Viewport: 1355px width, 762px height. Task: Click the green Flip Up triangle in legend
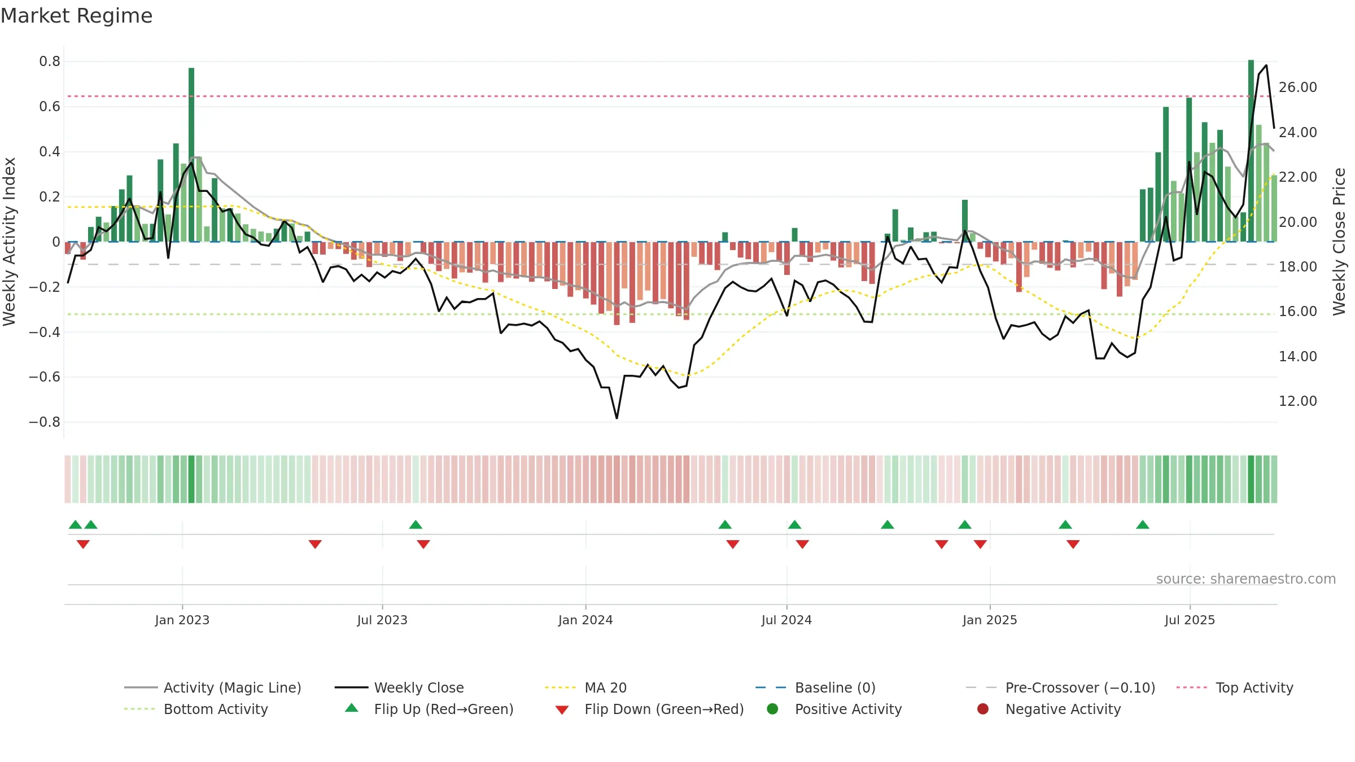coord(352,708)
